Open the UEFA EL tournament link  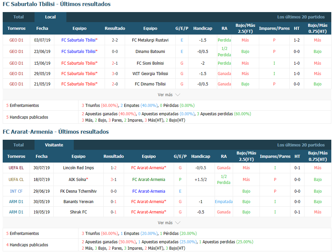pyautogui.click(x=16, y=168)
